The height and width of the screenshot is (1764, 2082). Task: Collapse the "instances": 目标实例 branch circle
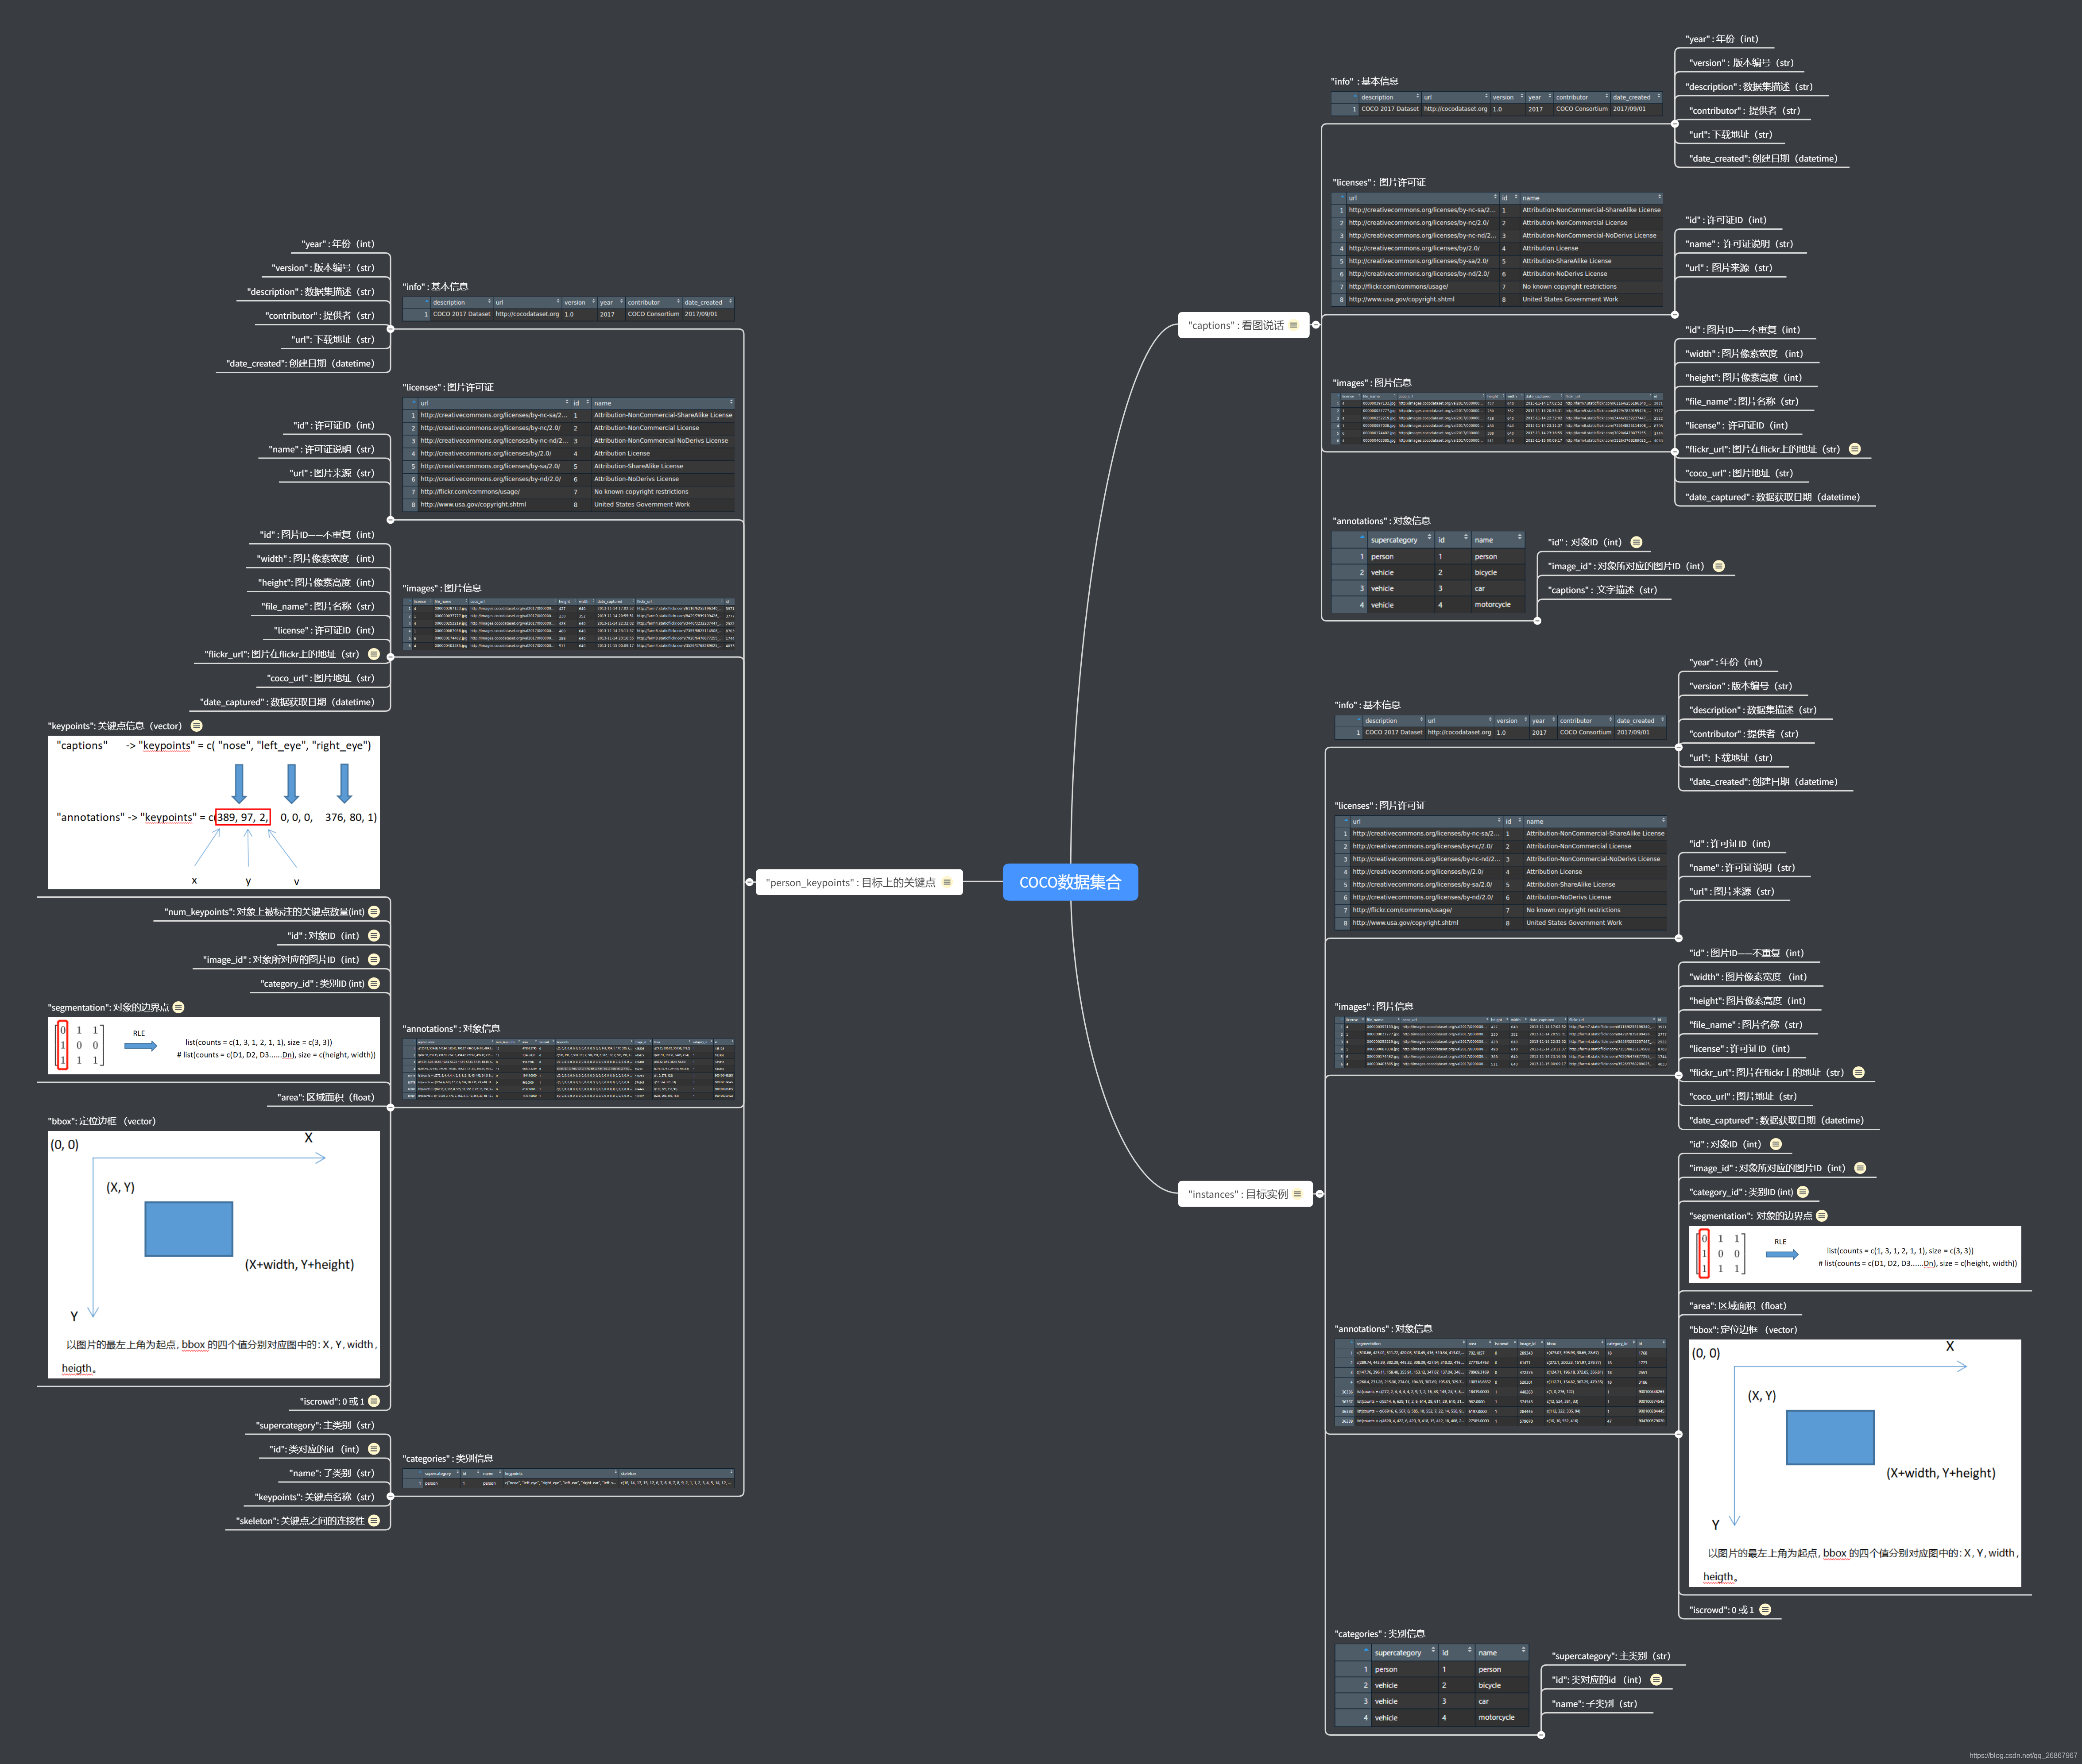[x=1320, y=1194]
